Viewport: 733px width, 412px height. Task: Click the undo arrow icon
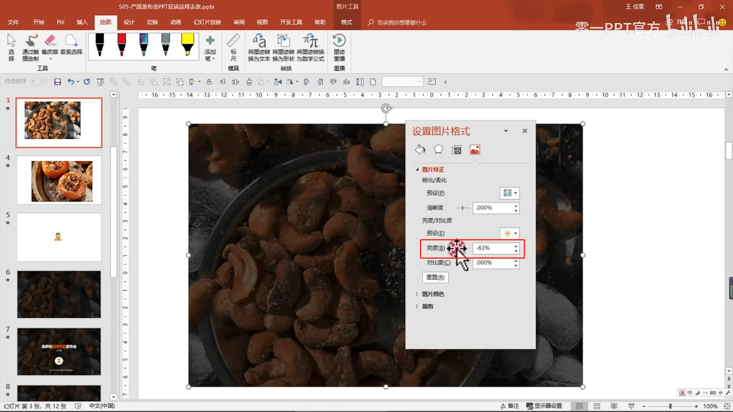[x=71, y=82]
